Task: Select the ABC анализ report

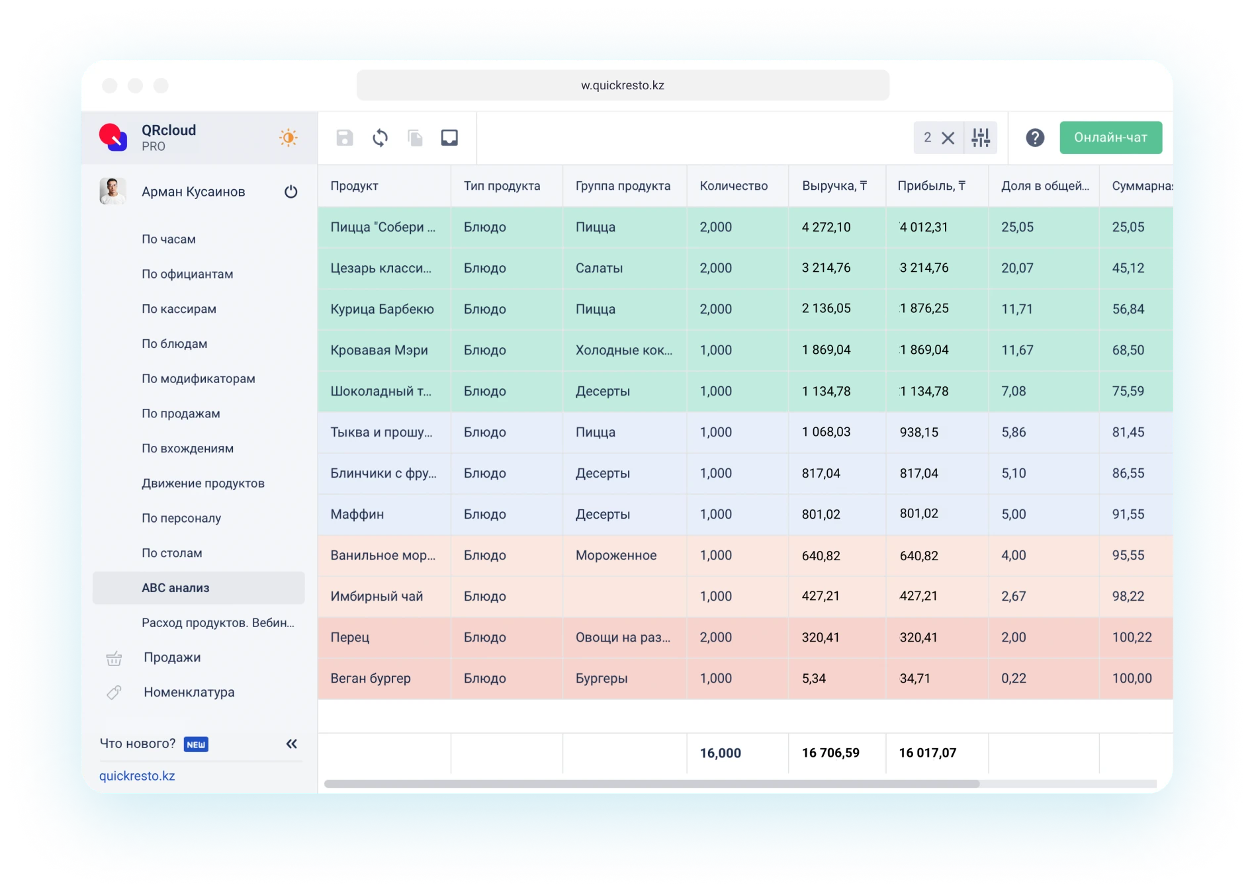Action: point(175,588)
